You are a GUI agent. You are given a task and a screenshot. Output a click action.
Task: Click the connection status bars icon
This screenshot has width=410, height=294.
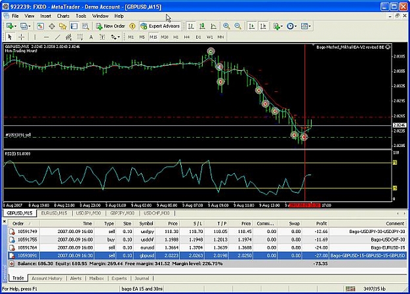(x=350, y=289)
